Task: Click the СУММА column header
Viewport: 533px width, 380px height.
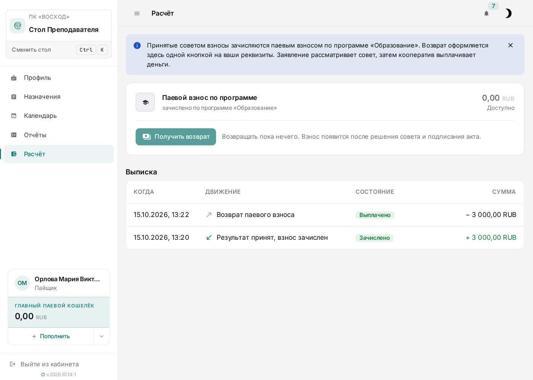Action: [504, 192]
